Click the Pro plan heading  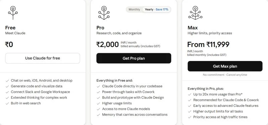pyautogui.click(x=100, y=28)
